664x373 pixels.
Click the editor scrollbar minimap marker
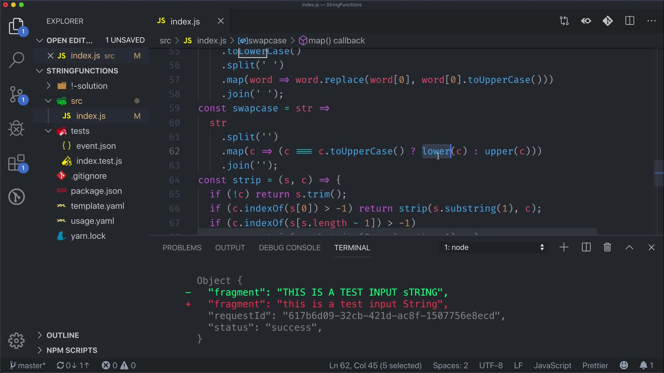click(658, 173)
